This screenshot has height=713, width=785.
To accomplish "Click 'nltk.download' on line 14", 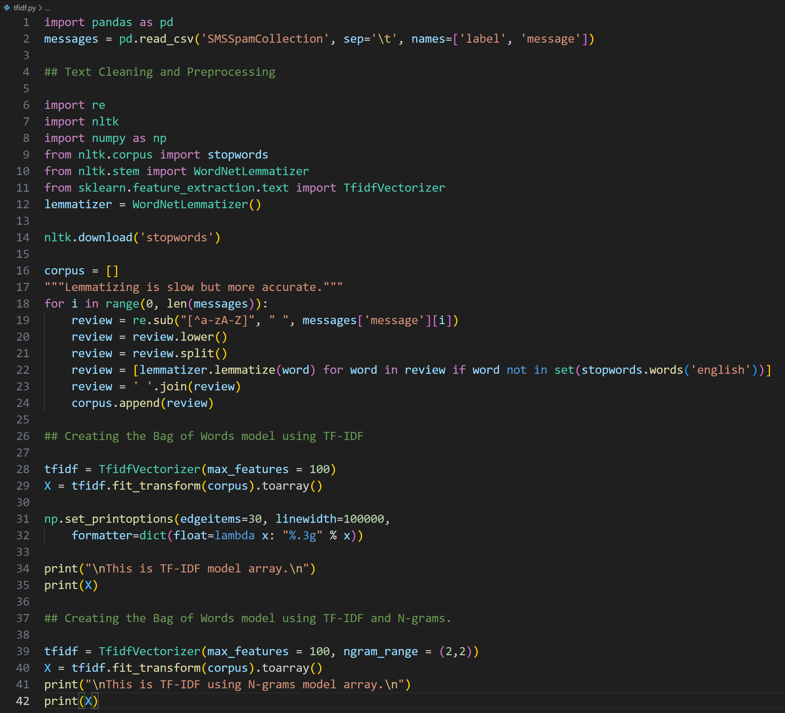I will point(88,238).
